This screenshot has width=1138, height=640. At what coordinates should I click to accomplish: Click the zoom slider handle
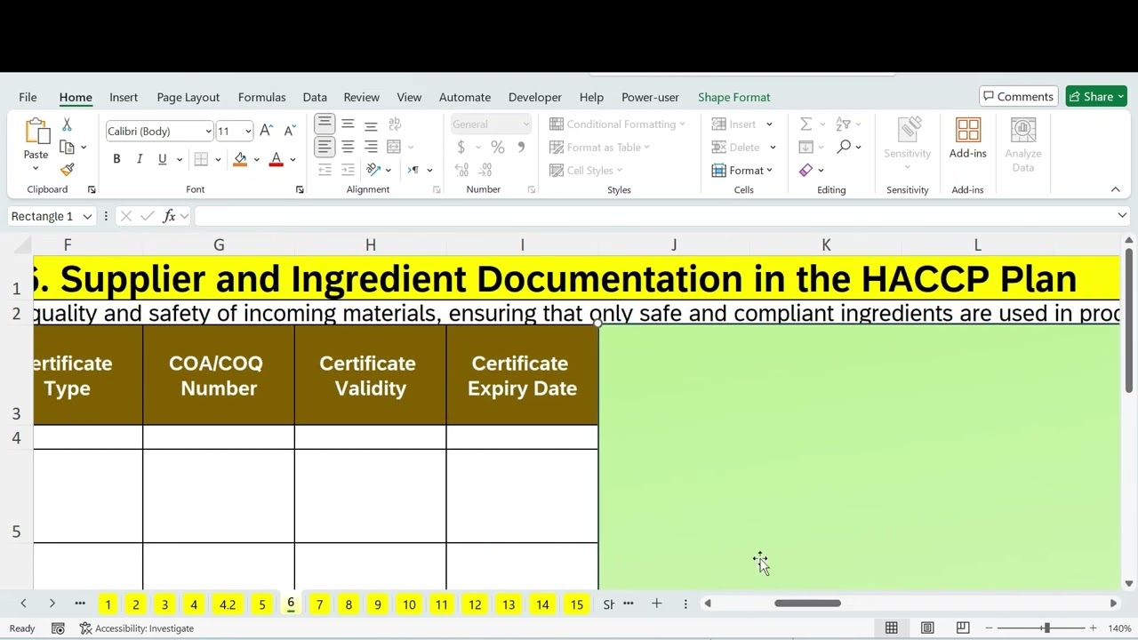pos(1046,628)
